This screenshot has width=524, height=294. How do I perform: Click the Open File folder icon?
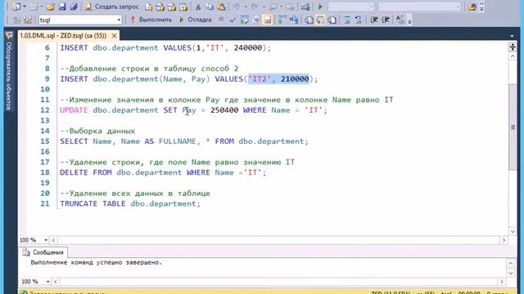[x=51, y=7]
